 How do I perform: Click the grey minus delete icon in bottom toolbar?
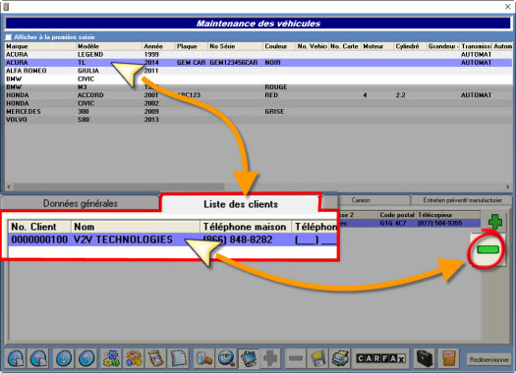tap(295, 358)
